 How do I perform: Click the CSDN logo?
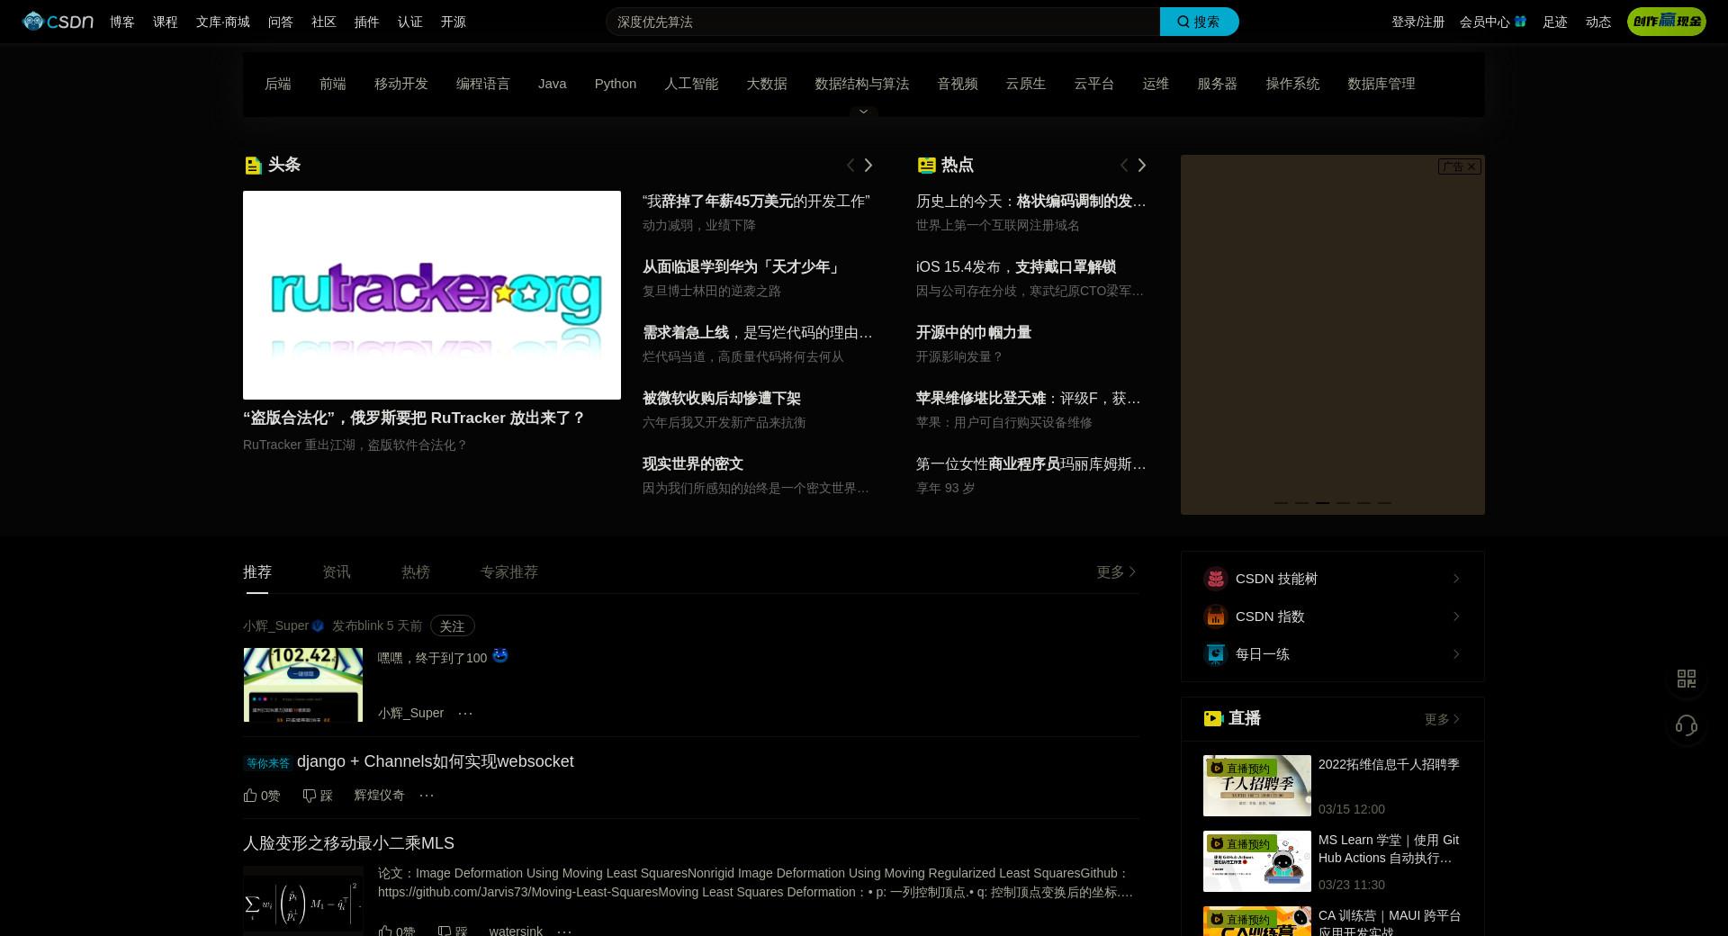point(58,22)
